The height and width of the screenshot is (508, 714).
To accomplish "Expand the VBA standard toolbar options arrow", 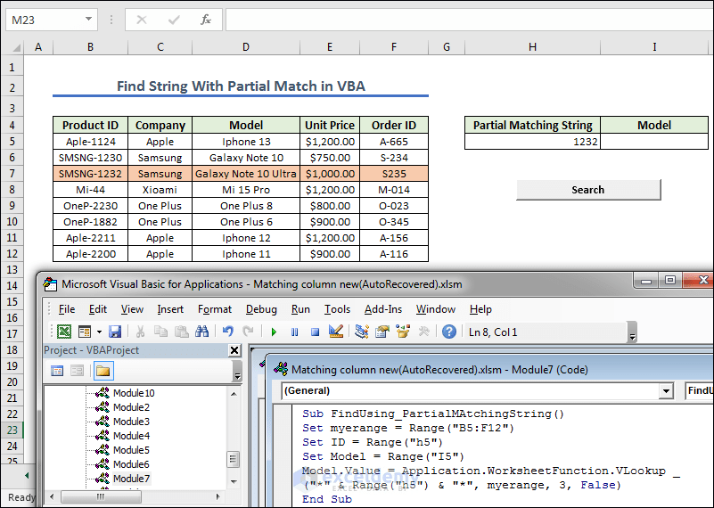I will tap(632, 333).
